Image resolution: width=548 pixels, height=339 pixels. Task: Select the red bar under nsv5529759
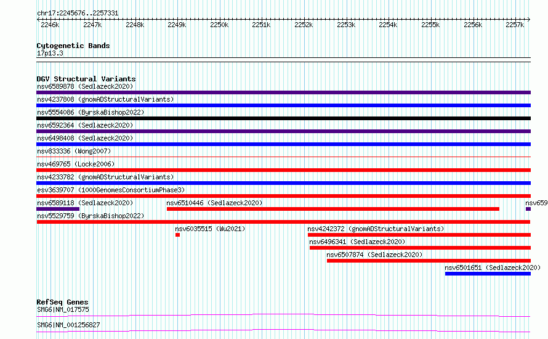[x=283, y=222]
